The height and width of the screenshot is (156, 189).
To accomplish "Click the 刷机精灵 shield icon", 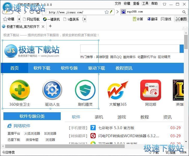I will pyautogui.click(x=85, y=90).
